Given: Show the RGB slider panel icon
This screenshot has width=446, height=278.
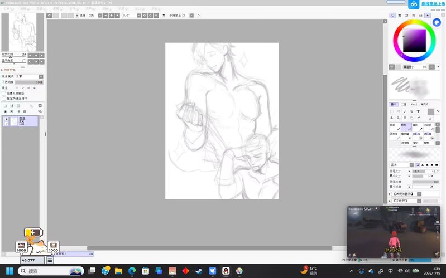Looking at the screenshot, I should [x=400, y=16].
